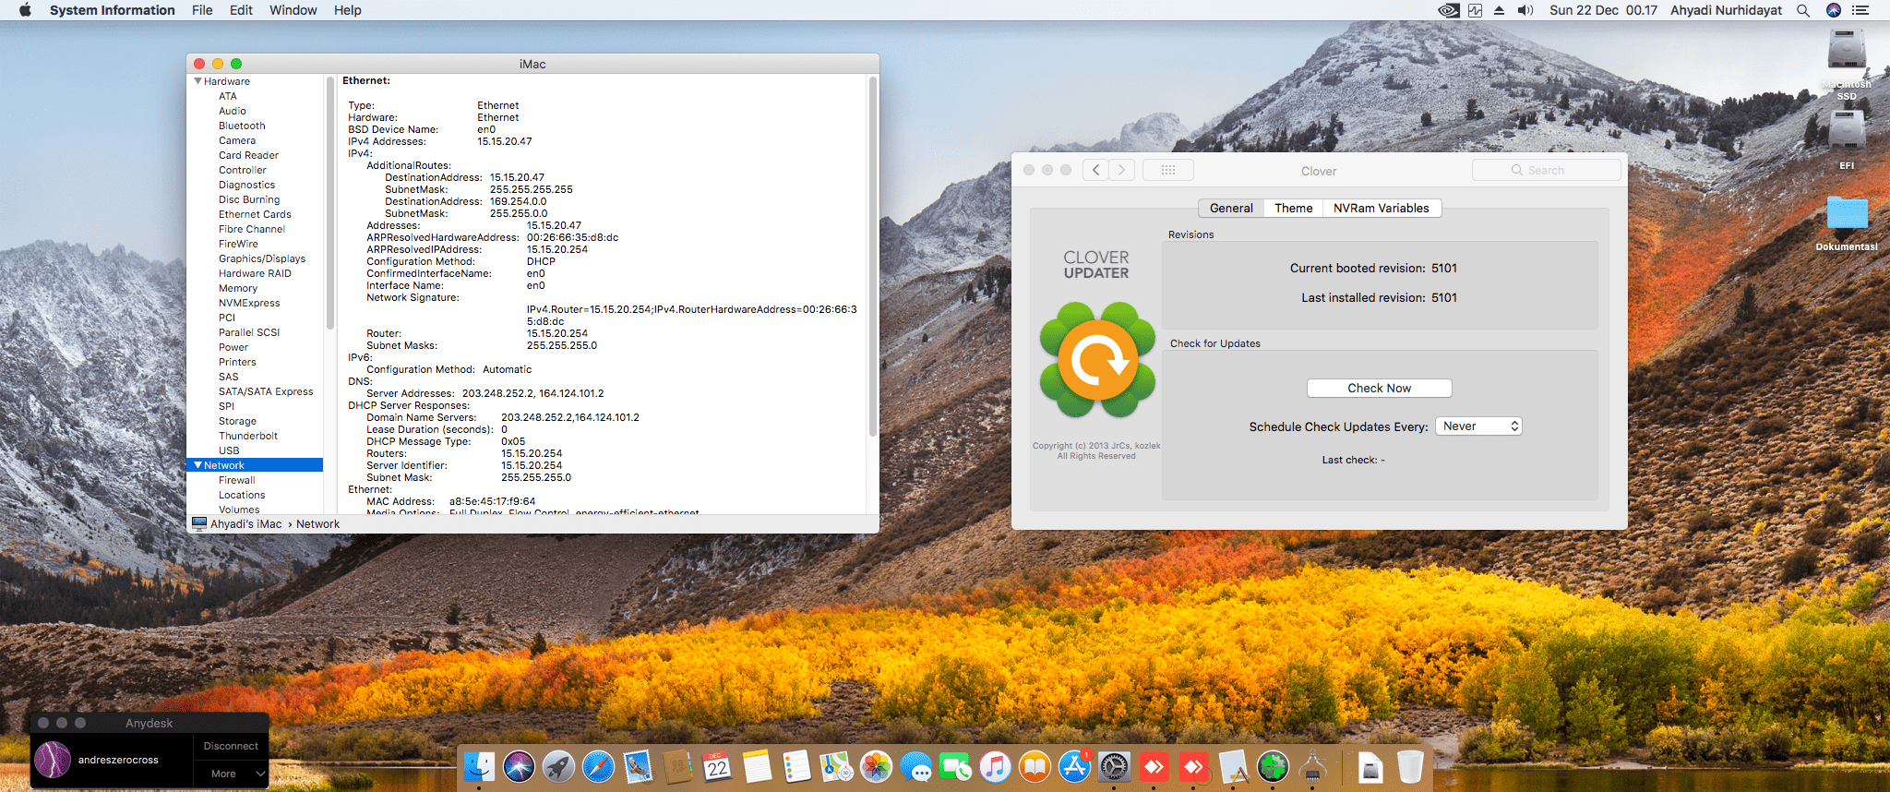
Task: Open App Store icon with badge
Action: (1074, 766)
